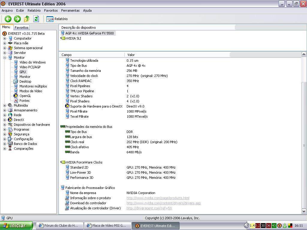Select the AGP 4x nVIDIA GeForce FX 5500 device
The width and height of the screenshot is (307, 230).
(x=89, y=33)
